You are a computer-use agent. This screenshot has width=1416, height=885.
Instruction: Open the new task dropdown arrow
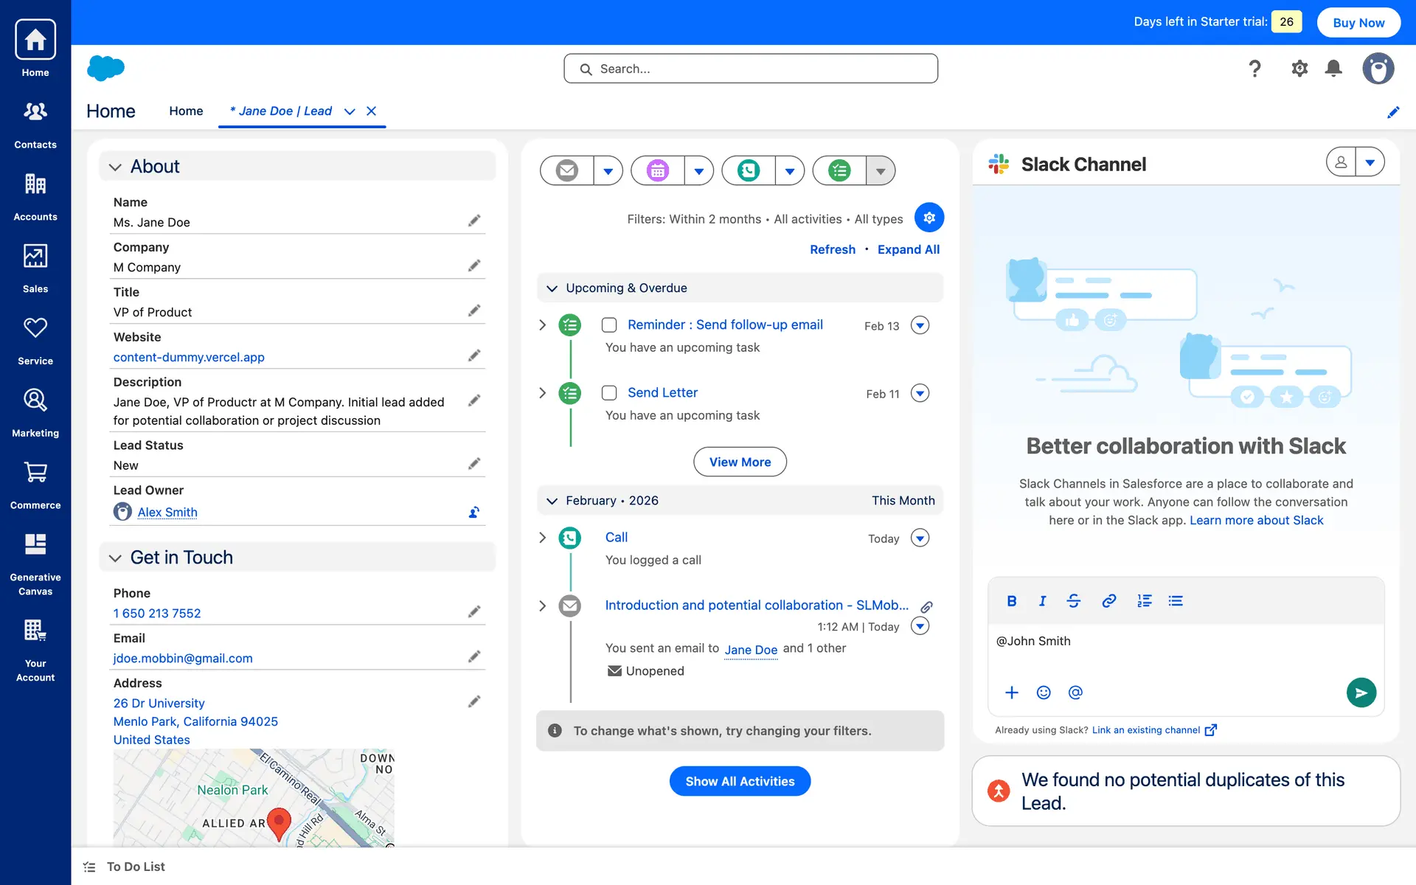point(880,171)
